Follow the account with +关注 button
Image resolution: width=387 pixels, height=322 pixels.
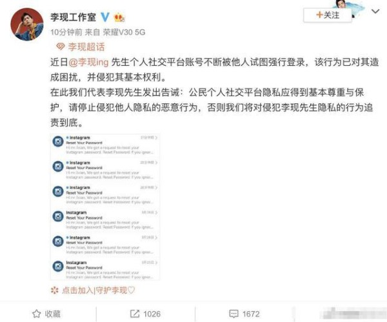[x=327, y=15]
